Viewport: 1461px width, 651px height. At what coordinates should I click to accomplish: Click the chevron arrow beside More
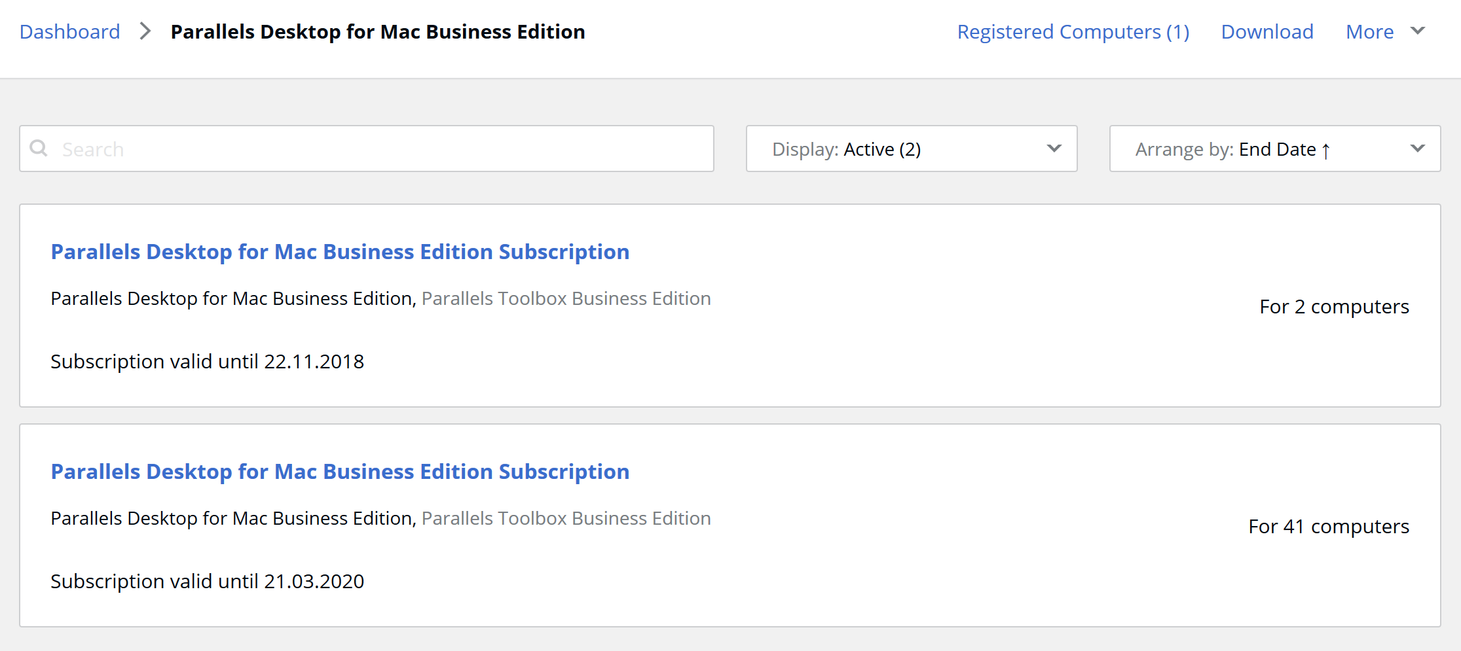coord(1417,31)
